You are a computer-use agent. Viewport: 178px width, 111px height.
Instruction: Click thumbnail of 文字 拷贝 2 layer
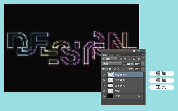[x=110, y=80]
